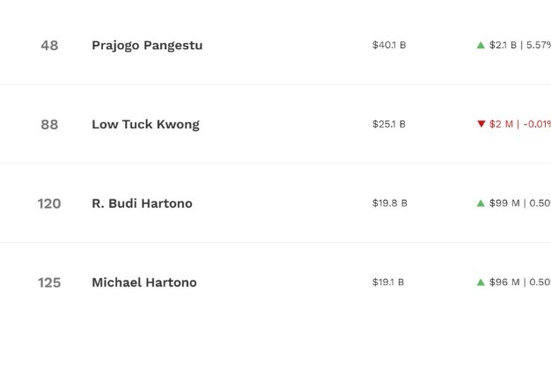This screenshot has height=367, width=551.
Task: Click rank number 88
Action: pos(49,124)
